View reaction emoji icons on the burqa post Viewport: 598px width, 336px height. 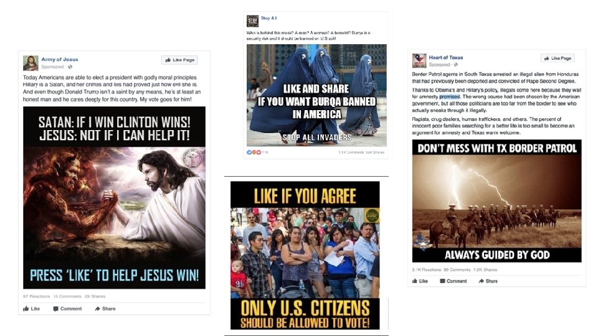tap(254, 152)
